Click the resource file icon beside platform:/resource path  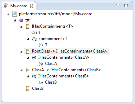click(14, 14)
